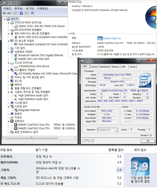
Task: Select the 휴먼 인터페이스 장치 row
Action: click(26, 132)
